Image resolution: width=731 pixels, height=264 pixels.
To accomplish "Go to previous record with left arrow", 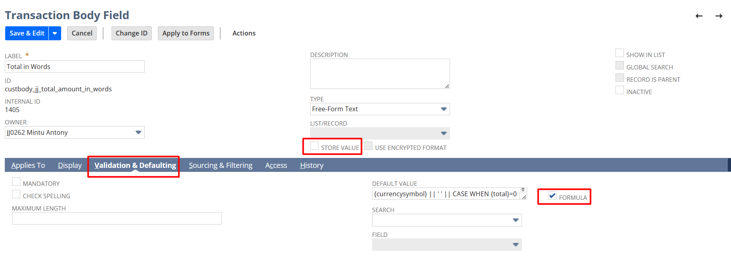I will pos(699,16).
